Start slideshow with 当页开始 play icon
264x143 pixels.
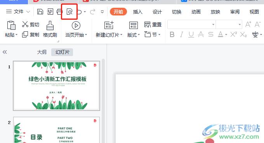[76, 26]
